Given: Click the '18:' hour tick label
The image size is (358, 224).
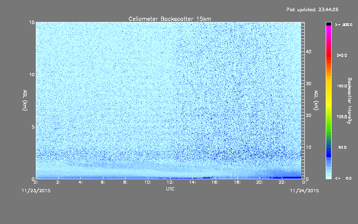Looking at the screenshot, I should click(x=237, y=182).
